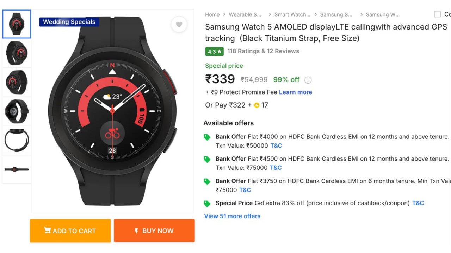
Task: Click the green tag icon beside Special Price offer
Action: pos(207,203)
